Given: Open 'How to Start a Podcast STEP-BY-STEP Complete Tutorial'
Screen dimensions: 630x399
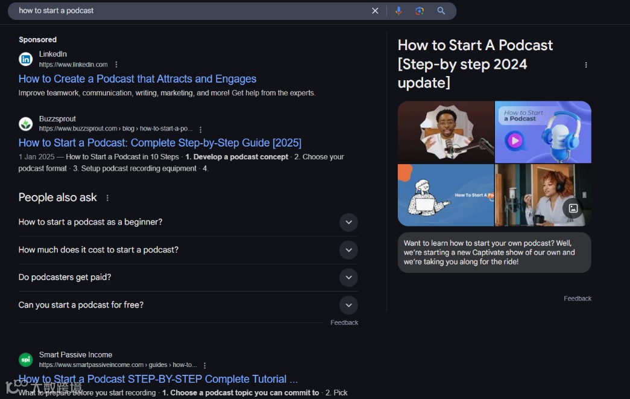Looking at the screenshot, I should [158, 379].
